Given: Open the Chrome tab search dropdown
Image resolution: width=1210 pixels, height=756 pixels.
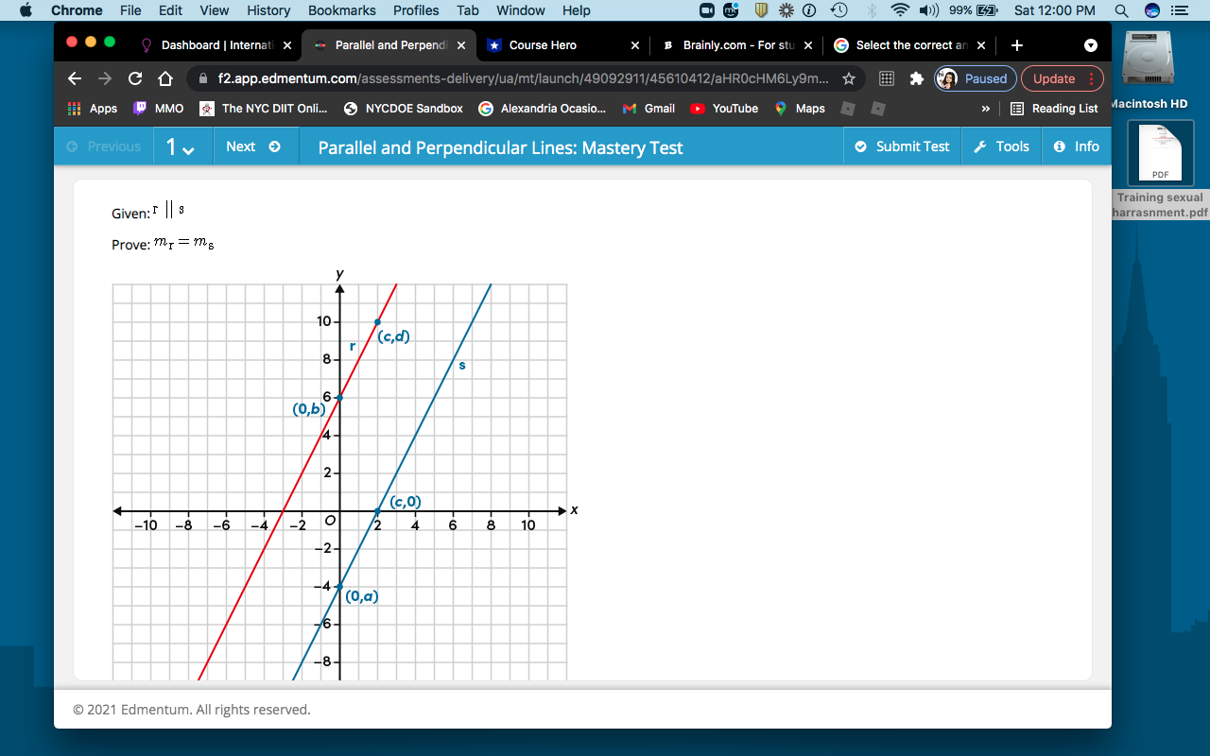Looking at the screenshot, I should (x=1091, y=45).
